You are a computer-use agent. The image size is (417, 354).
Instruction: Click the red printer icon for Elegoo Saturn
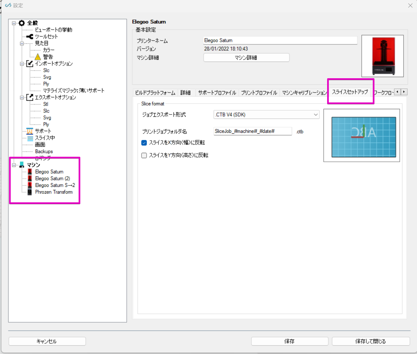[30, 172]
